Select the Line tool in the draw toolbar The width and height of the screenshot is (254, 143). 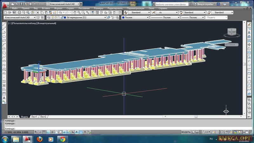click(x=4, y=24)
